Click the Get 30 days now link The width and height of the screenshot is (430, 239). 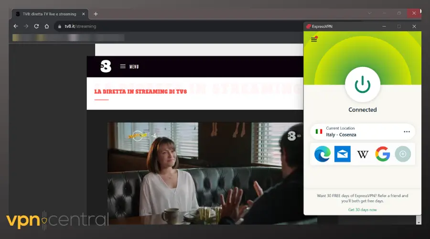(362, 210)
